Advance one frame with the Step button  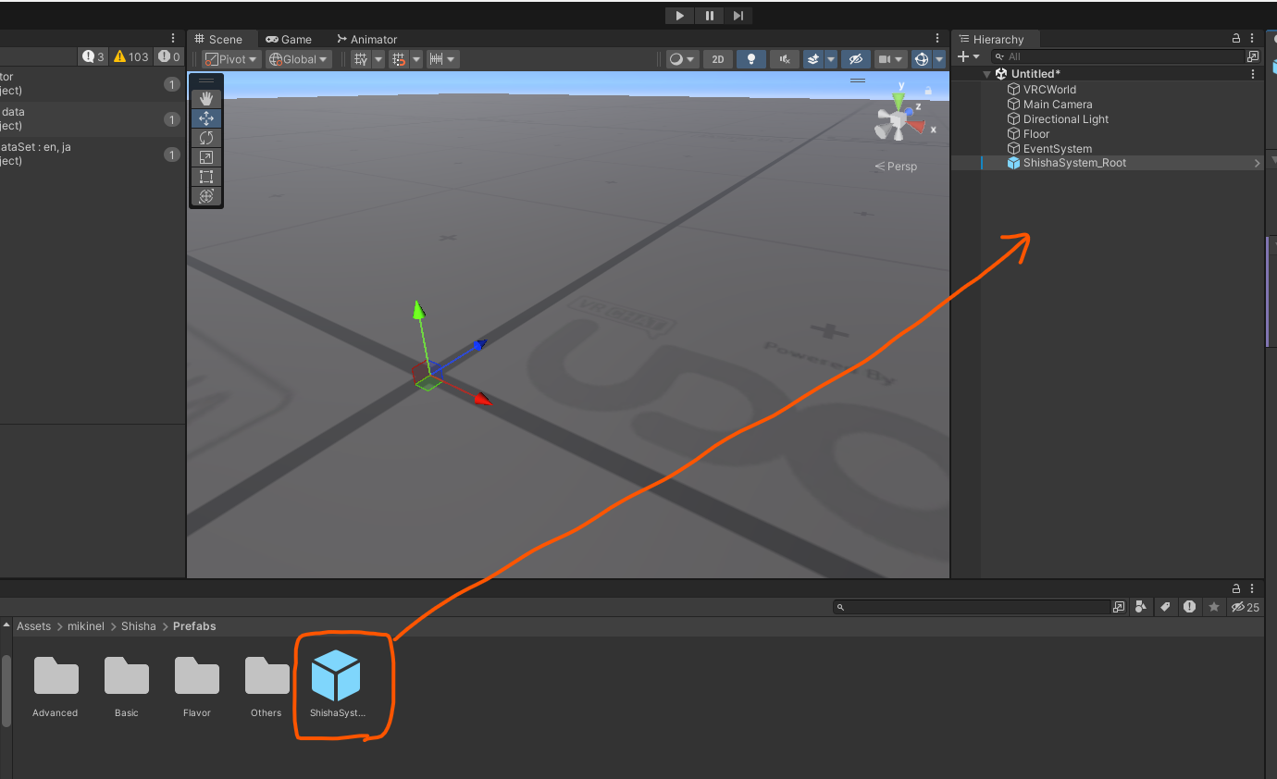point(738,16)
